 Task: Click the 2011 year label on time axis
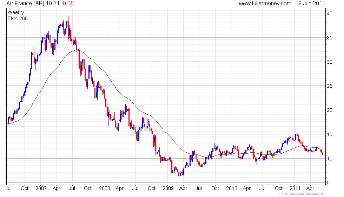295,189
